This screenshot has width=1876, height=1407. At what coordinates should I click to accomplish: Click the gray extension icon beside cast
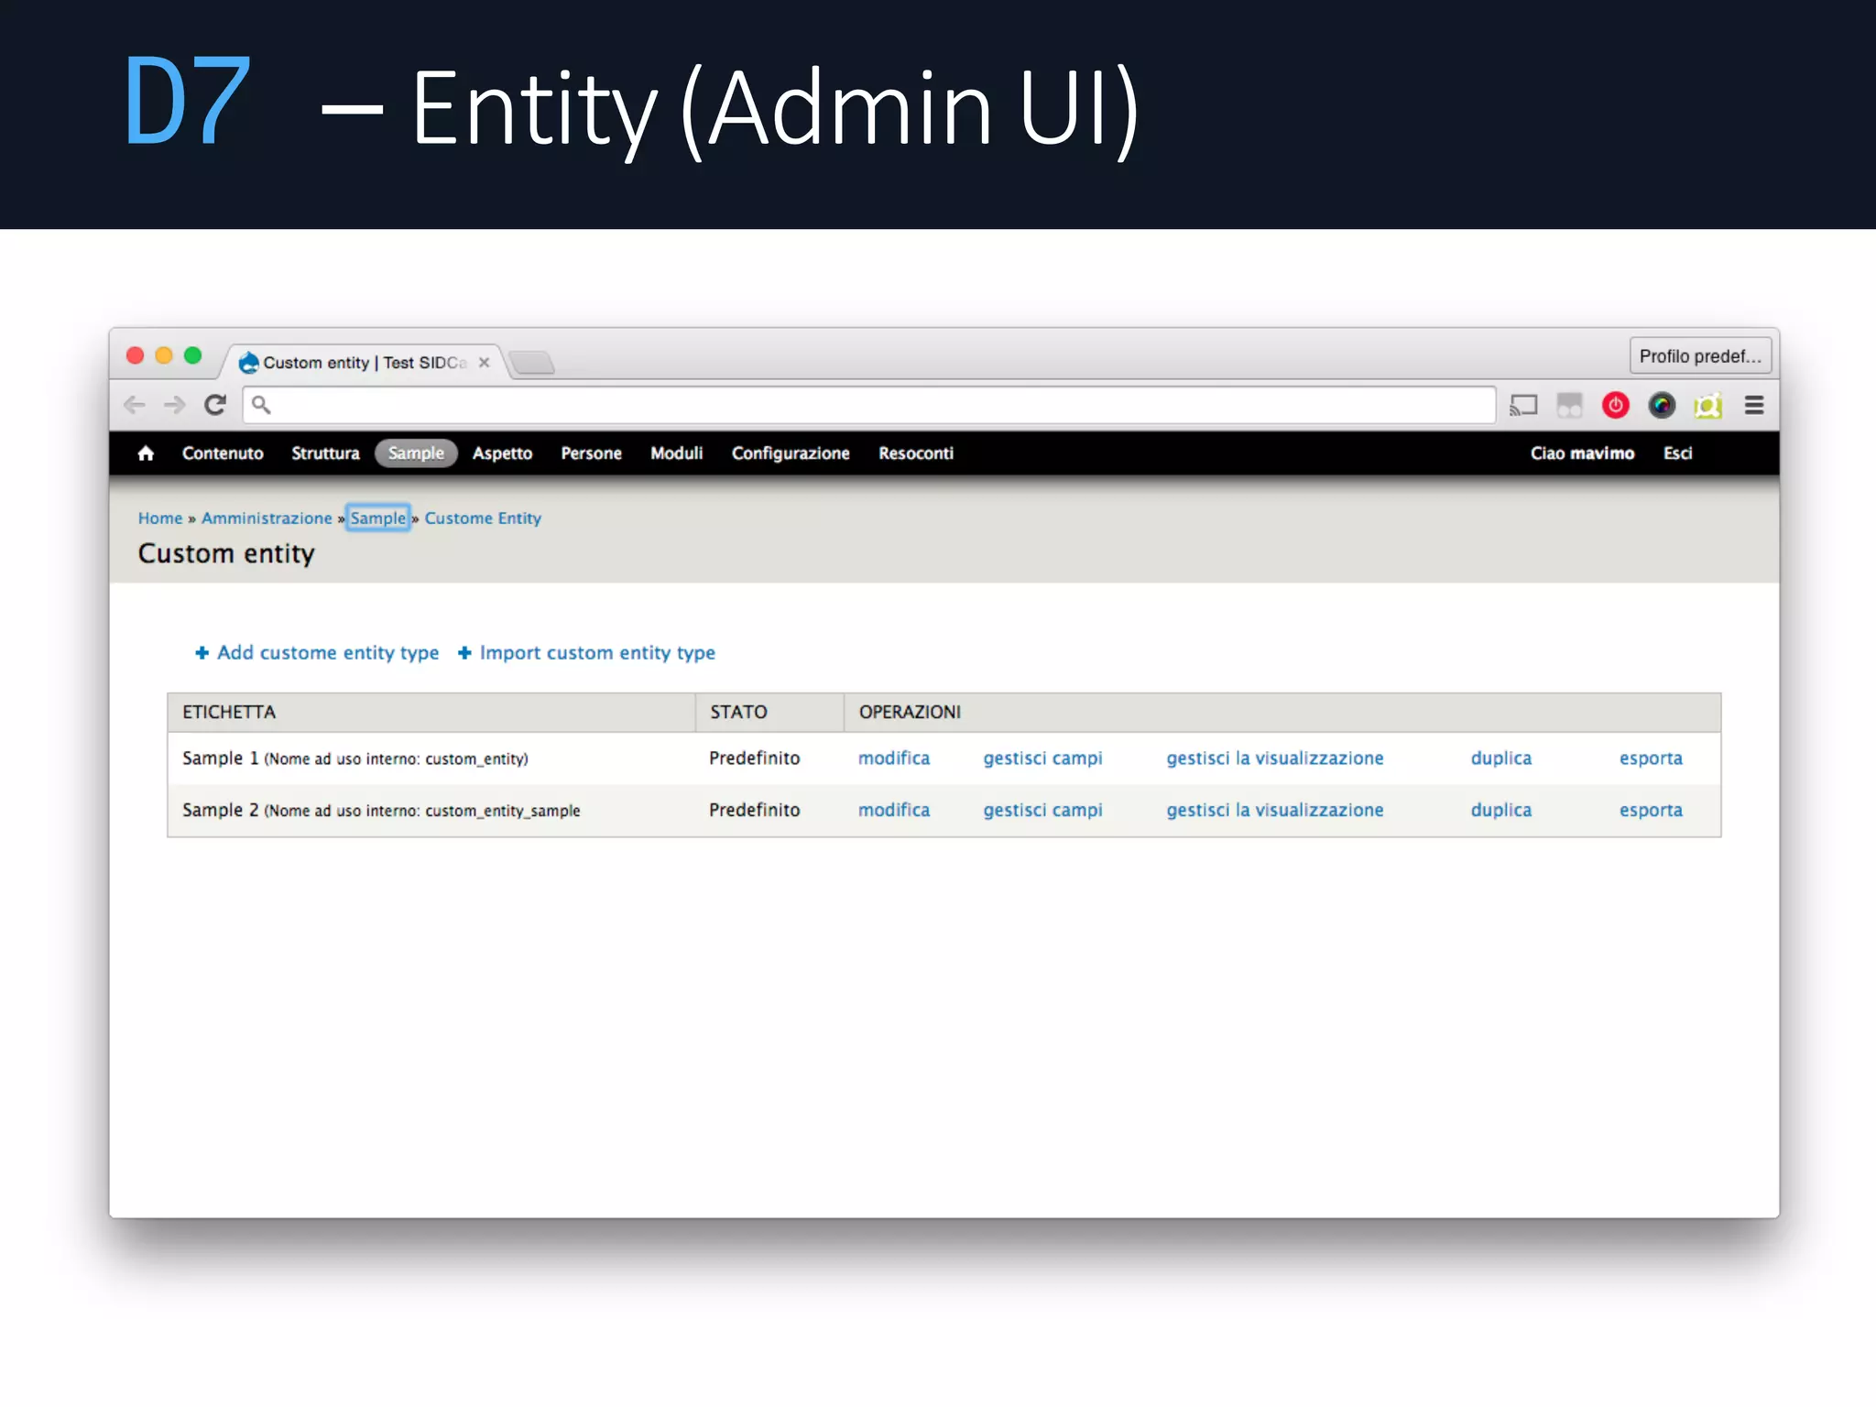click(1569, 405)
